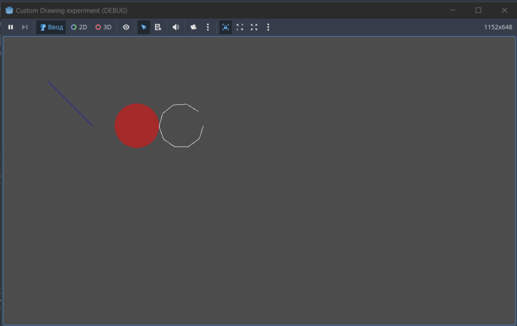Toggle selection visibility eye icon
517x326 pixels.
tap(126, 27)
